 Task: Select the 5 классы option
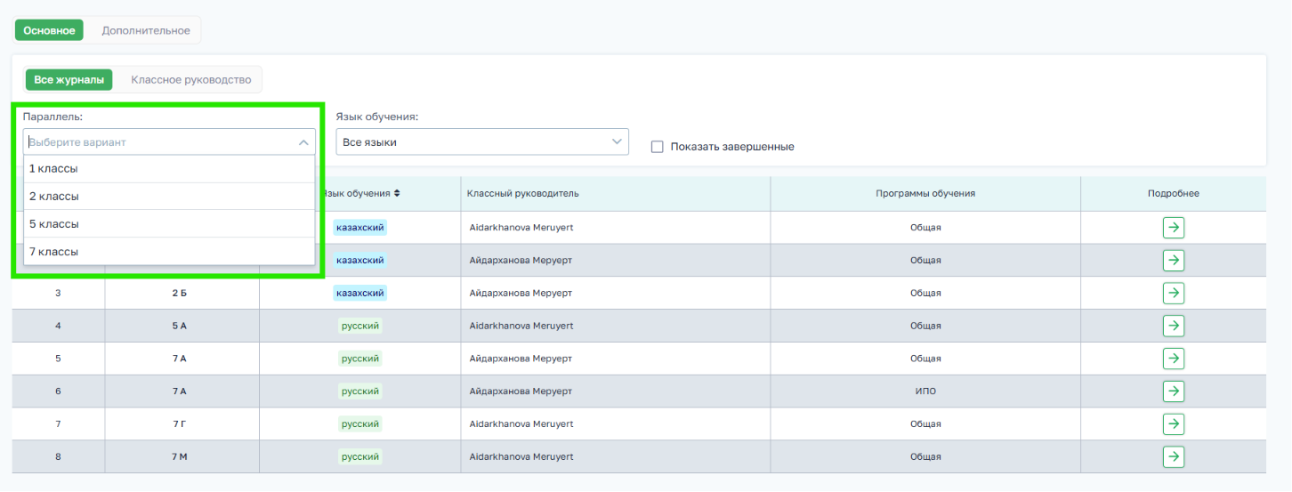(169, 224)
